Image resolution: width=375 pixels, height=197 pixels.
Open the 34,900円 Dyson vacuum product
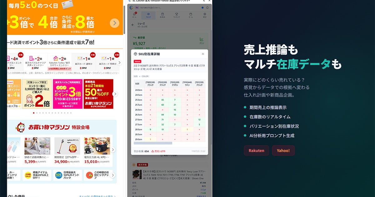pos(67,150)
